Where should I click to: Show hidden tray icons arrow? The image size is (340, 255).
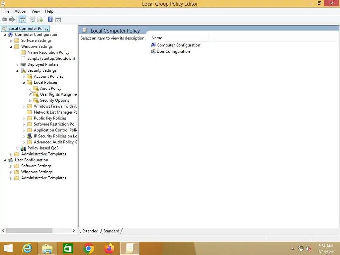click(293, 249)
